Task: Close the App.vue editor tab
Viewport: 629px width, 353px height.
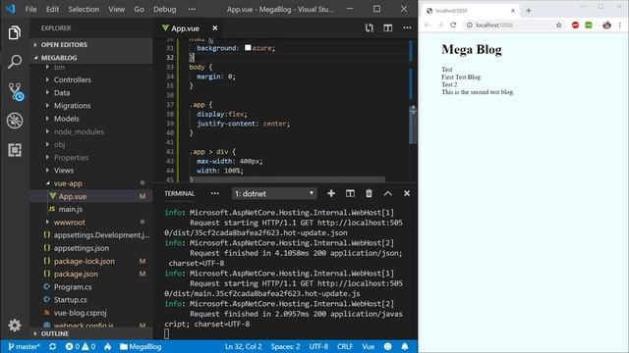Action: click(215, 28)
